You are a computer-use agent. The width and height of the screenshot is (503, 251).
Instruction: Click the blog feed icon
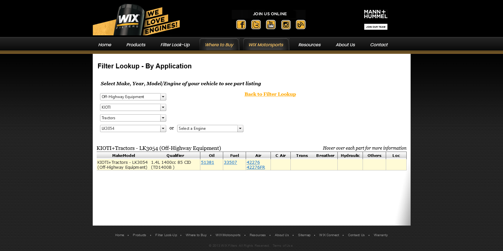click(300, 25)
